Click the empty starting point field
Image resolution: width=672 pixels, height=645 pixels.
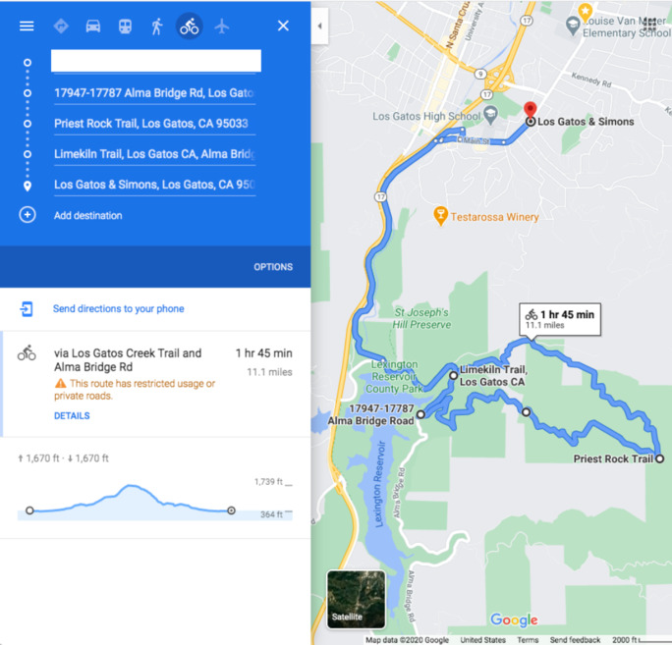(156, 61)
